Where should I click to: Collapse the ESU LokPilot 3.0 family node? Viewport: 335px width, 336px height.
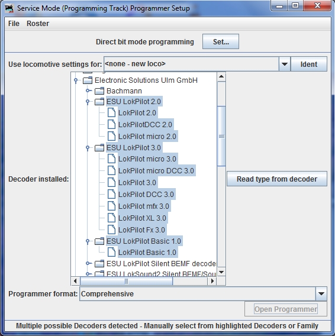(x=88, y=148)
